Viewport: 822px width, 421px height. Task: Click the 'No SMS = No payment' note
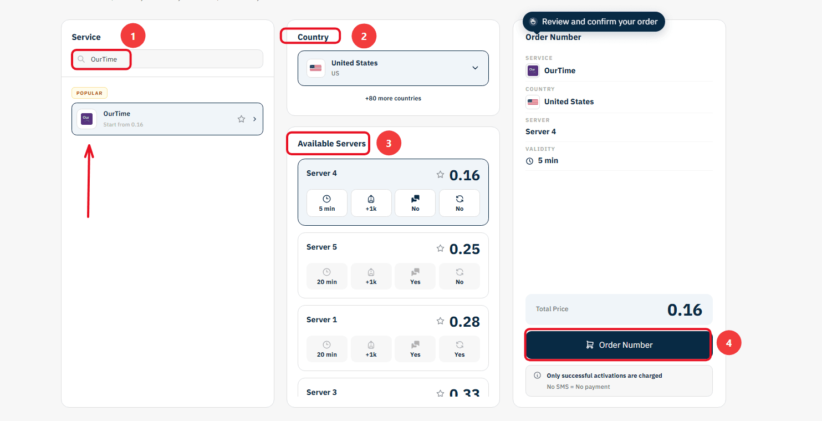point(578,387)
